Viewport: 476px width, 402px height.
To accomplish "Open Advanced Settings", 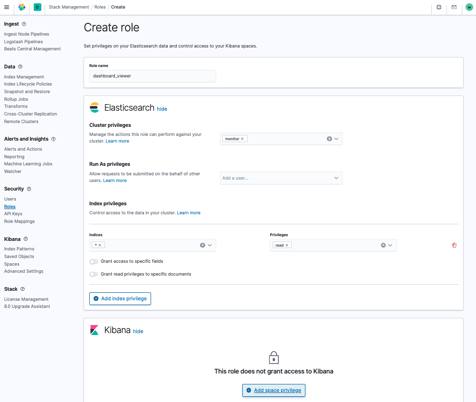I will click(24, 271).
